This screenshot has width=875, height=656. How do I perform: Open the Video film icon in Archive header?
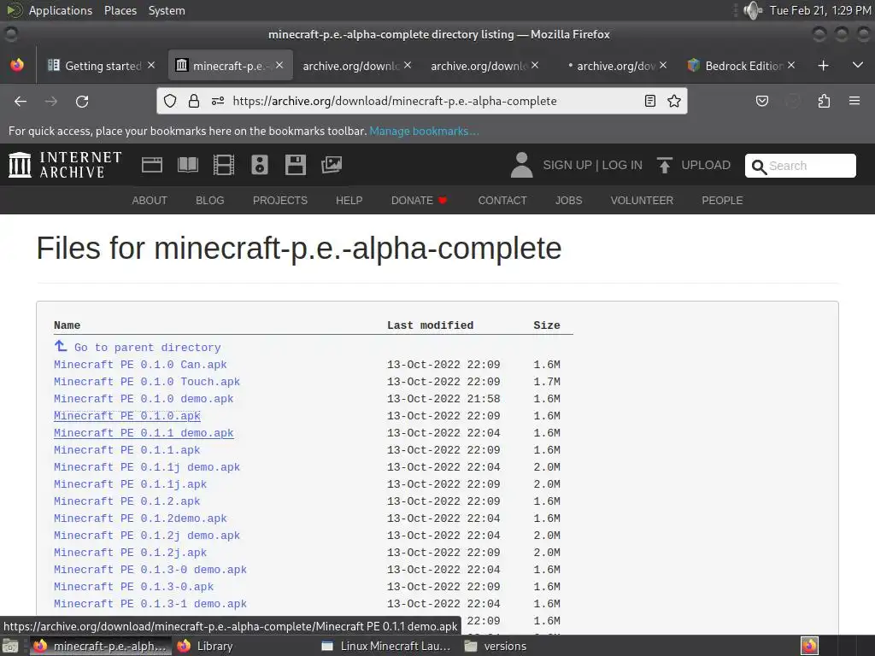[224, 165]
